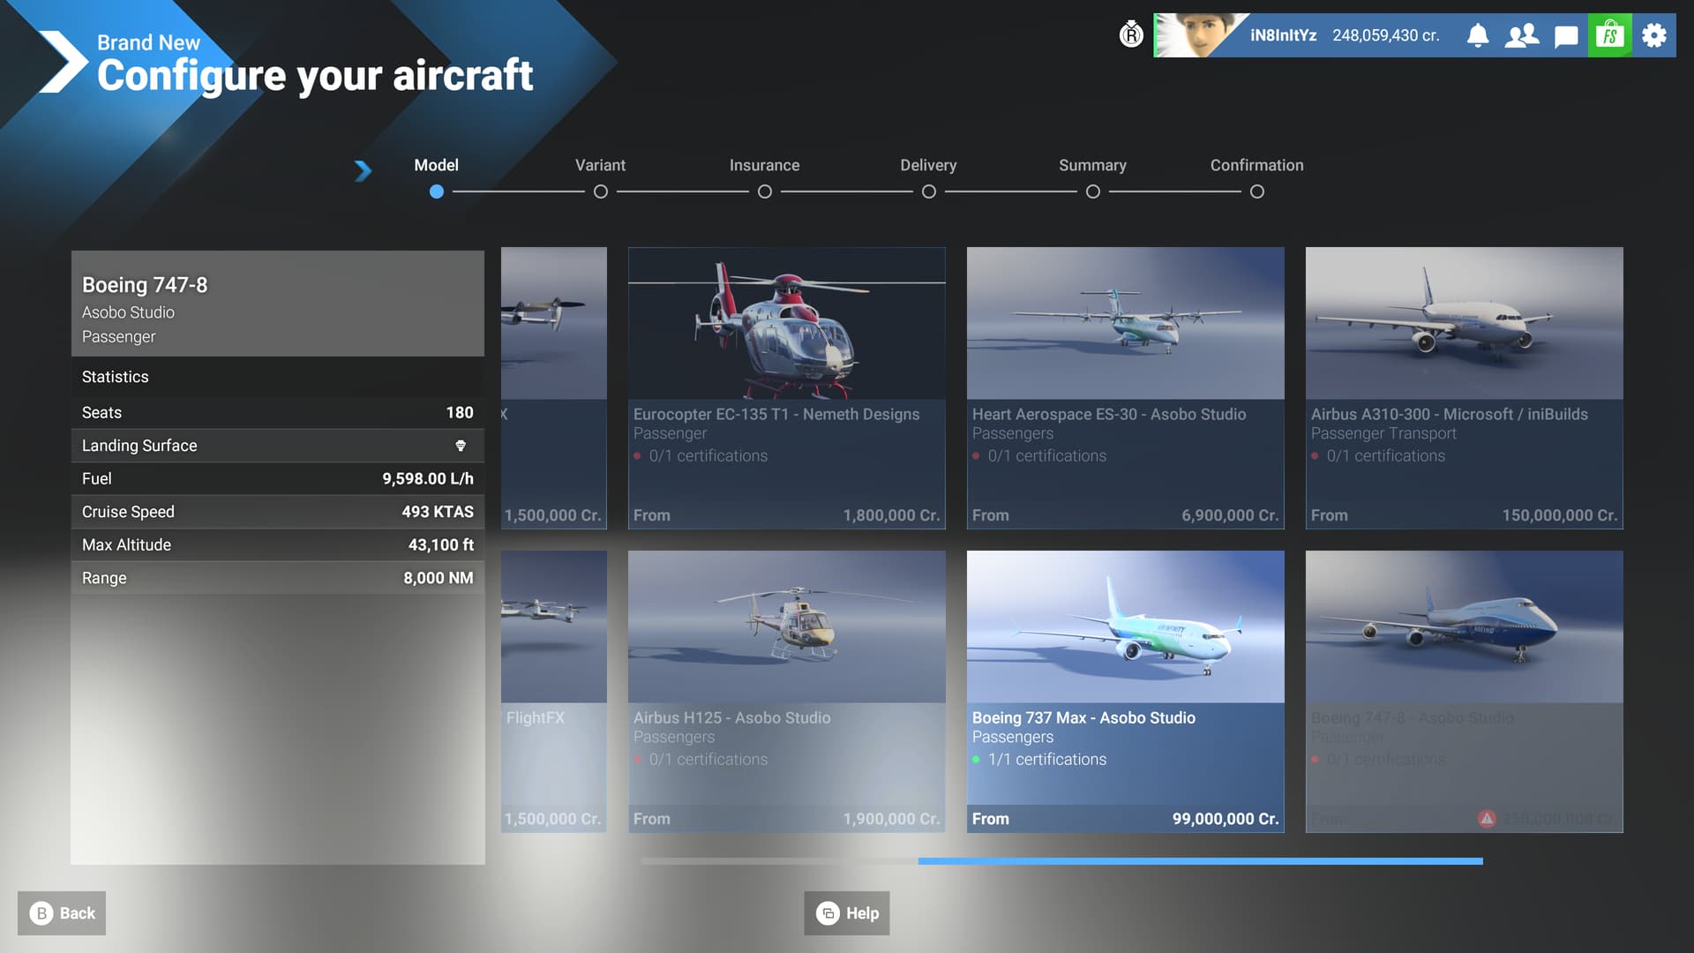1694x953 pixels.
Task: Select the Delivery step circle
Action: [x=929, y=191]
